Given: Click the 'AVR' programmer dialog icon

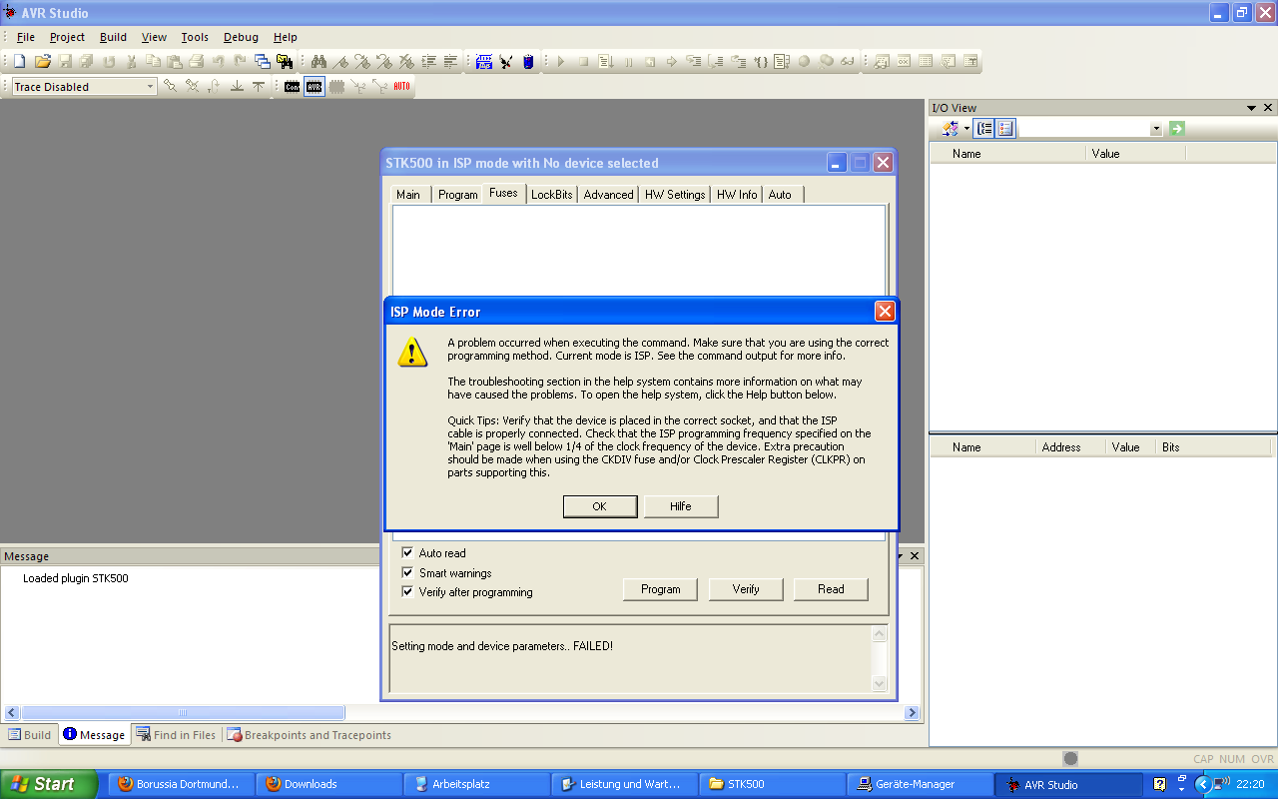Looking at the screenshot, I should coord(315,87).
